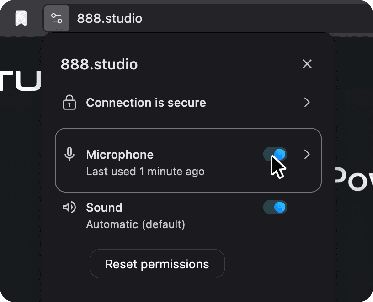Select the Sound label in the permissions list
The width and height of the screenshot is (373, 302).
click(x=104, y=208)
